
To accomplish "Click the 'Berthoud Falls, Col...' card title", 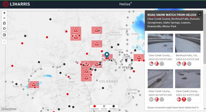I will (x=187, y=55).
